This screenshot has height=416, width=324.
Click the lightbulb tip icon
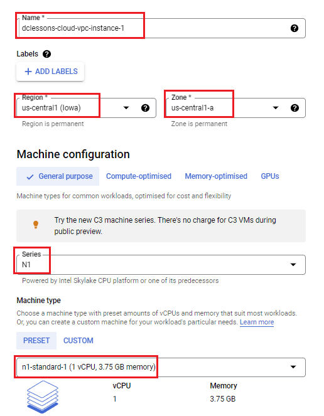point(36,225)
